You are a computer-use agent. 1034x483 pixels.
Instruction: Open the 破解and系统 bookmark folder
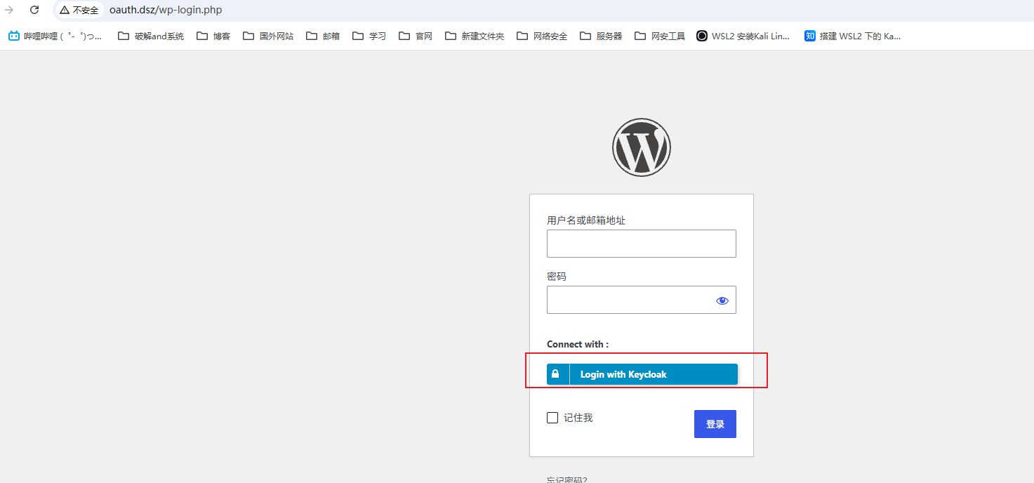(151, 36)
